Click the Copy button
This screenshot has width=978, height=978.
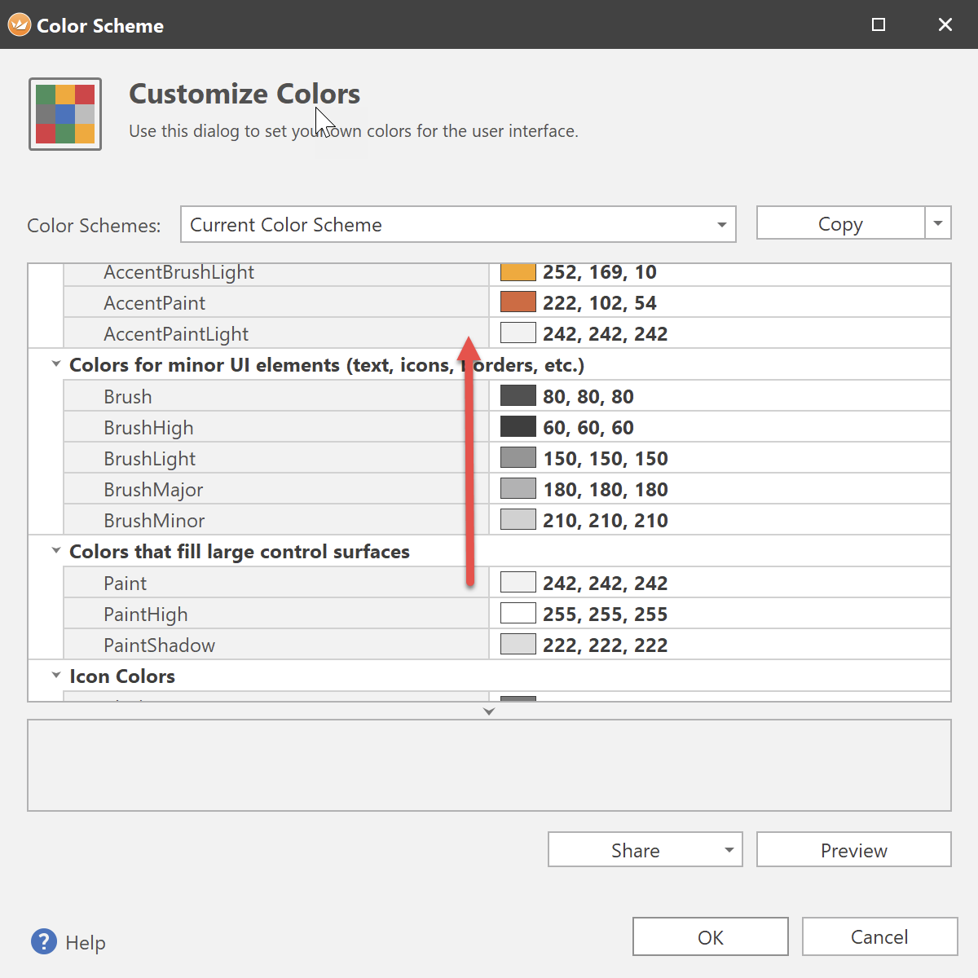[840, 223]
